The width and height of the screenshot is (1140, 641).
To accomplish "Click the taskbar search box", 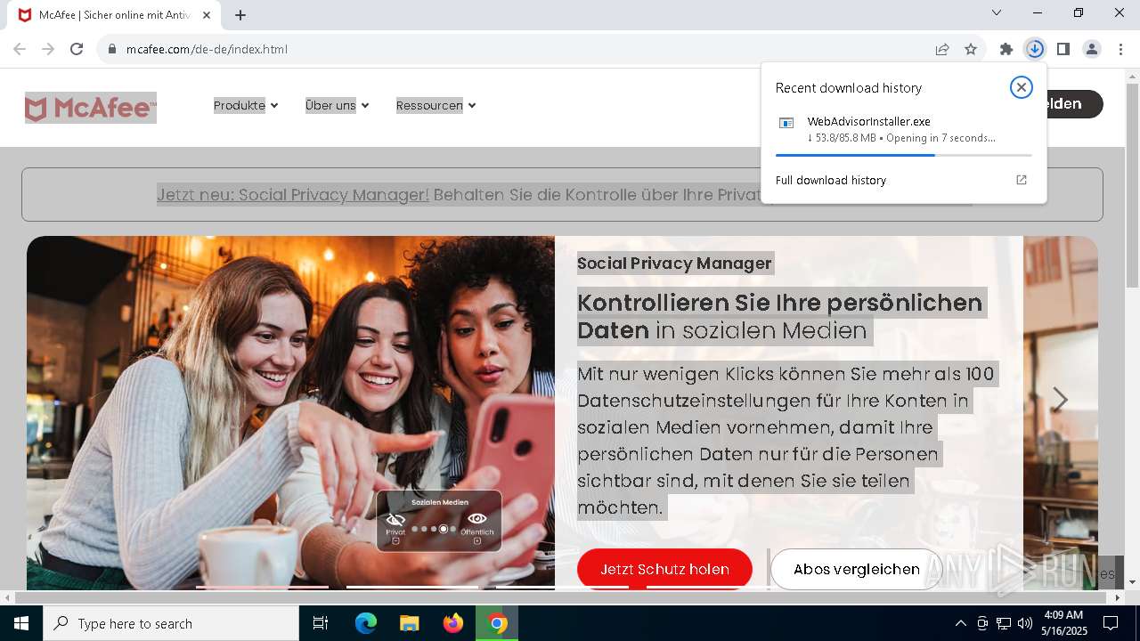I will [171, 623].
